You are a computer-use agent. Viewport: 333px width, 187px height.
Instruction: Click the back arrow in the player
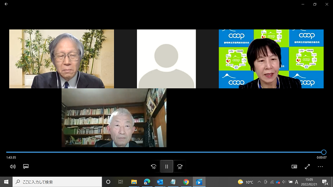[x=6, y=4]
